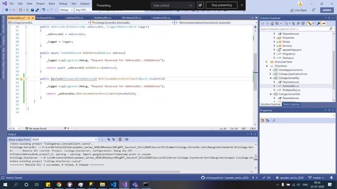The width and height of the screenshot is (337, 189).
Task: Pin the AddressBLL.cs tab
Action: 28,18
